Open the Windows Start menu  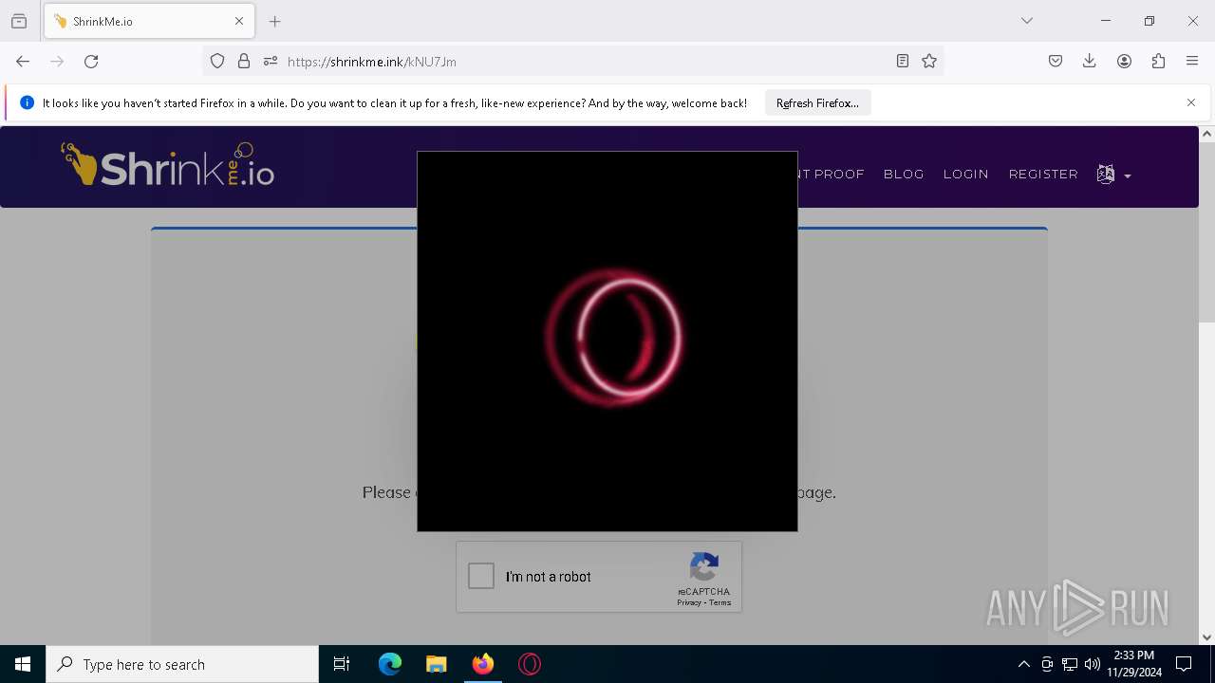tap(23, 664)
